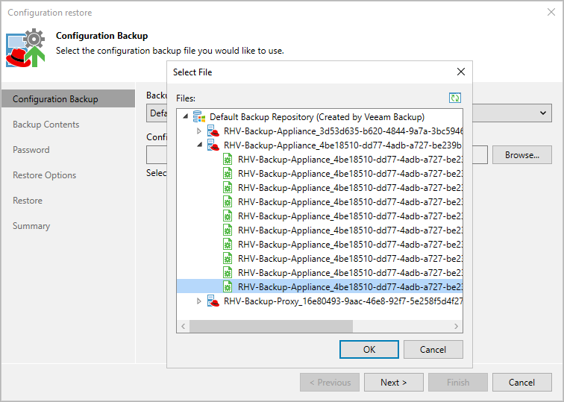Expand the RHV-Backup-Proxy_16e80493 node
The height and width of the screenshot is (402, 564).
tap(199, 301)
